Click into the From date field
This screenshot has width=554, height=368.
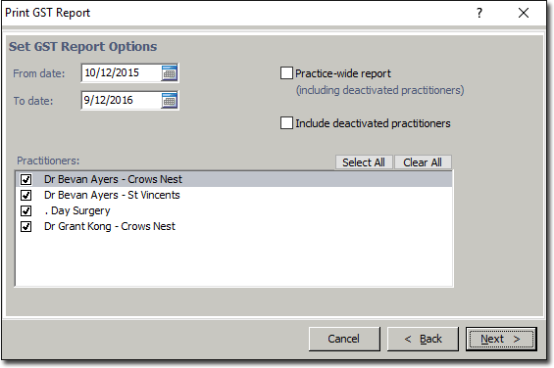tap(122, 73)
